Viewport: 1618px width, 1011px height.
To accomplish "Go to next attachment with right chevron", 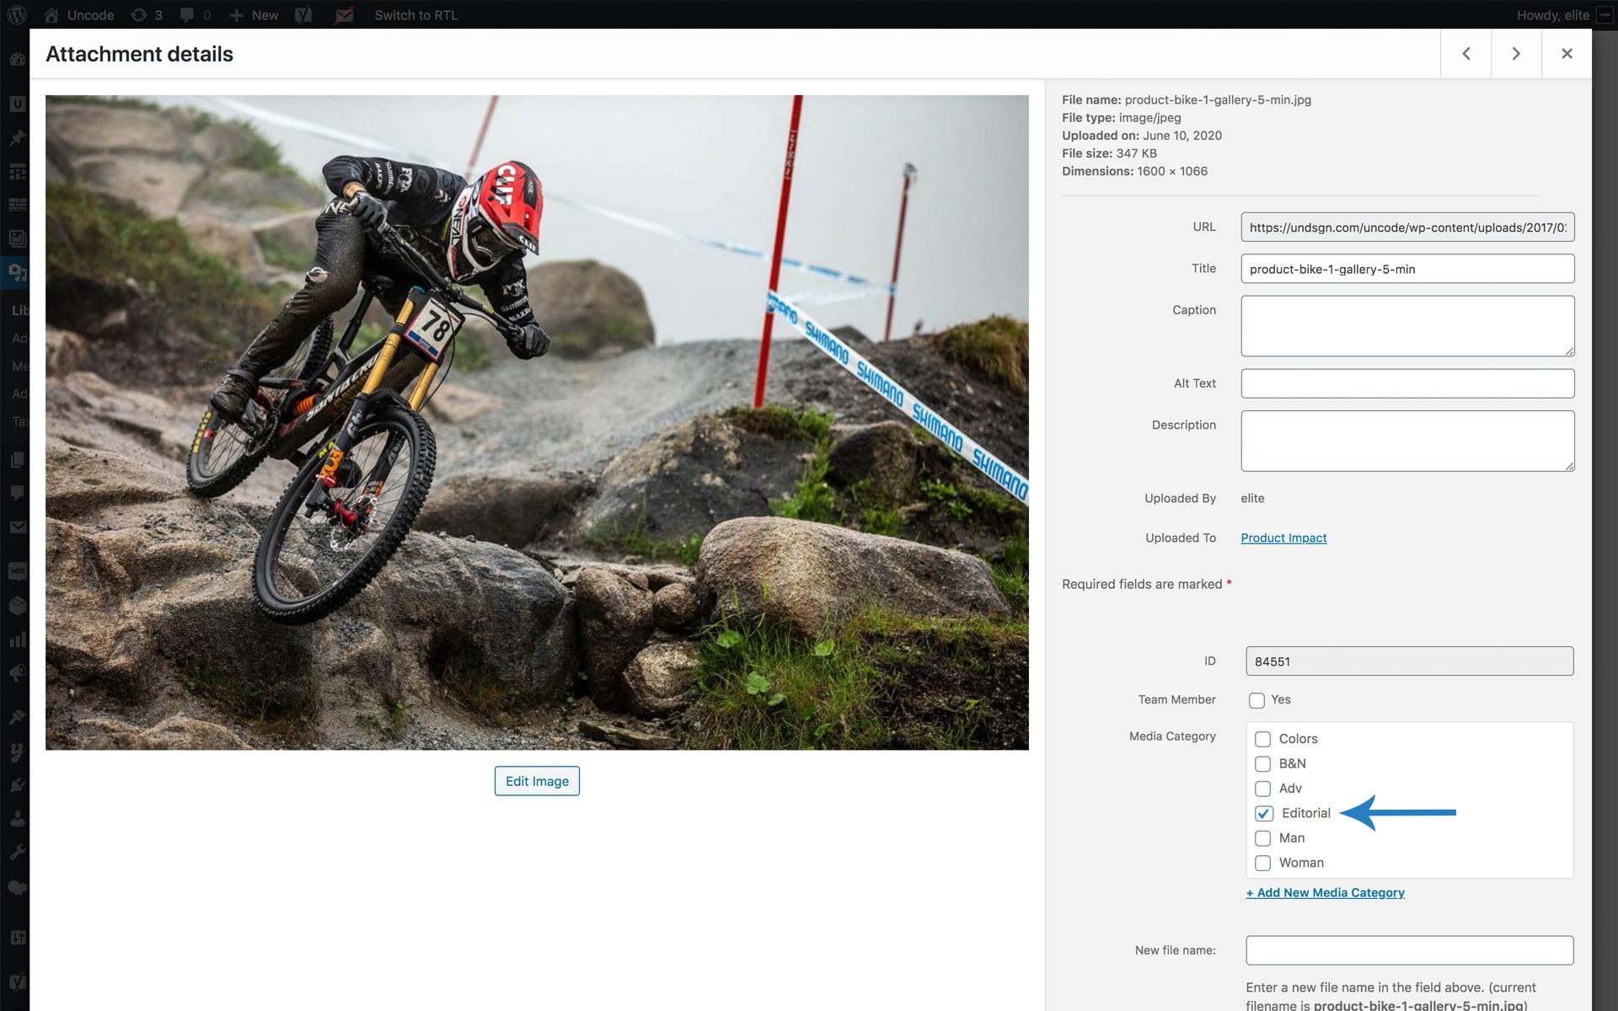I will point(1516,54).
